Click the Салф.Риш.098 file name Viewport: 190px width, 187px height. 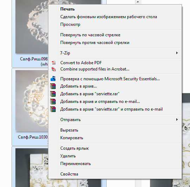[34, 61]
